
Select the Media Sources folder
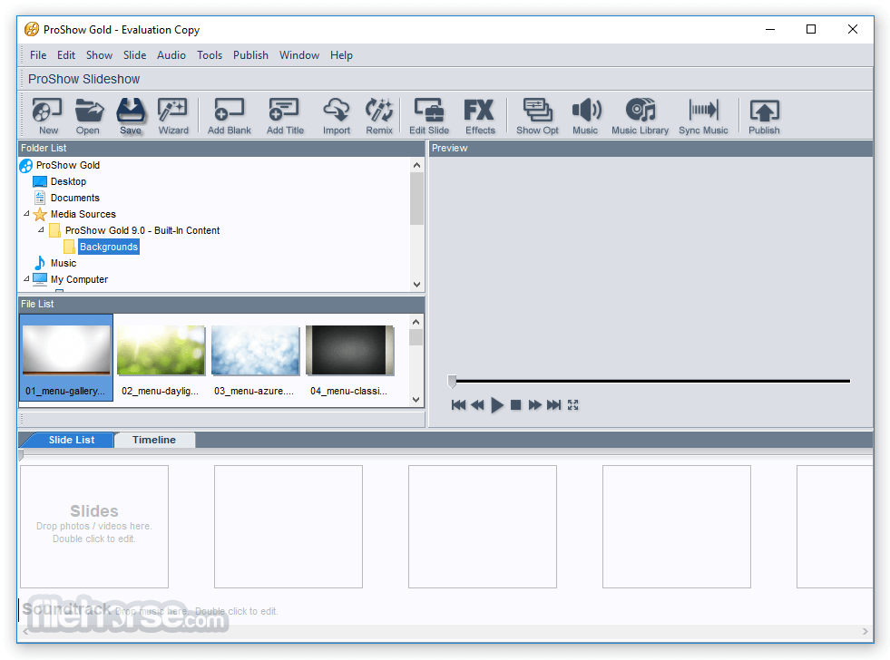tap(83, 214)
